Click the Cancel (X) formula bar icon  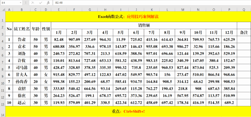[33, 3]
